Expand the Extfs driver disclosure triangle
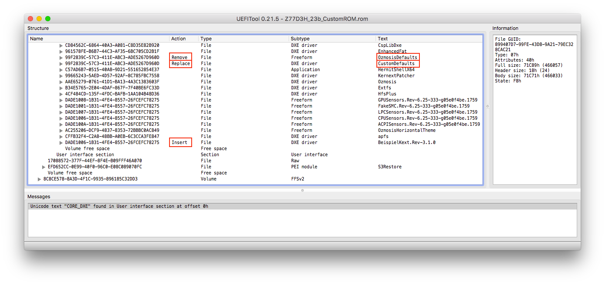The image size is (605, 285). pos(61,88)
